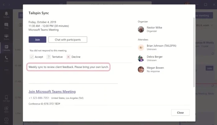Open Activity in the left sidebar

click(x=6, y=14)
